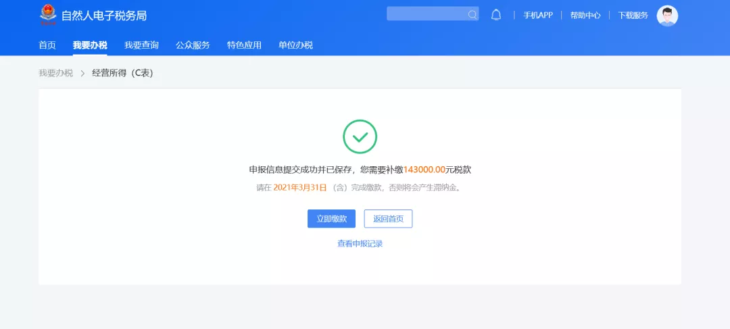Focus the header search field
This screenshot has height=329, width=730.
(x=433, y=14)
